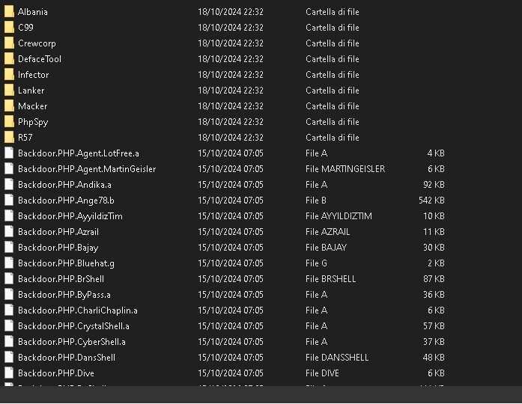The width and height of the screenshot is (522, 404).
Task: Click the file icon of Backdoor.PHP.ByPass.a
Action: [x=9, y=295]
